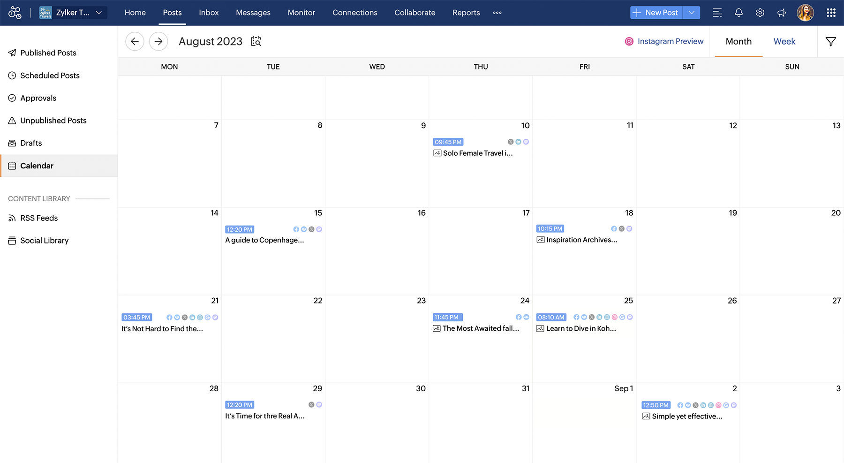The height and width of the screenshot is (463, 844).
Task: Click image icon on Inspiration Archives post
Action: pos(541,240)
